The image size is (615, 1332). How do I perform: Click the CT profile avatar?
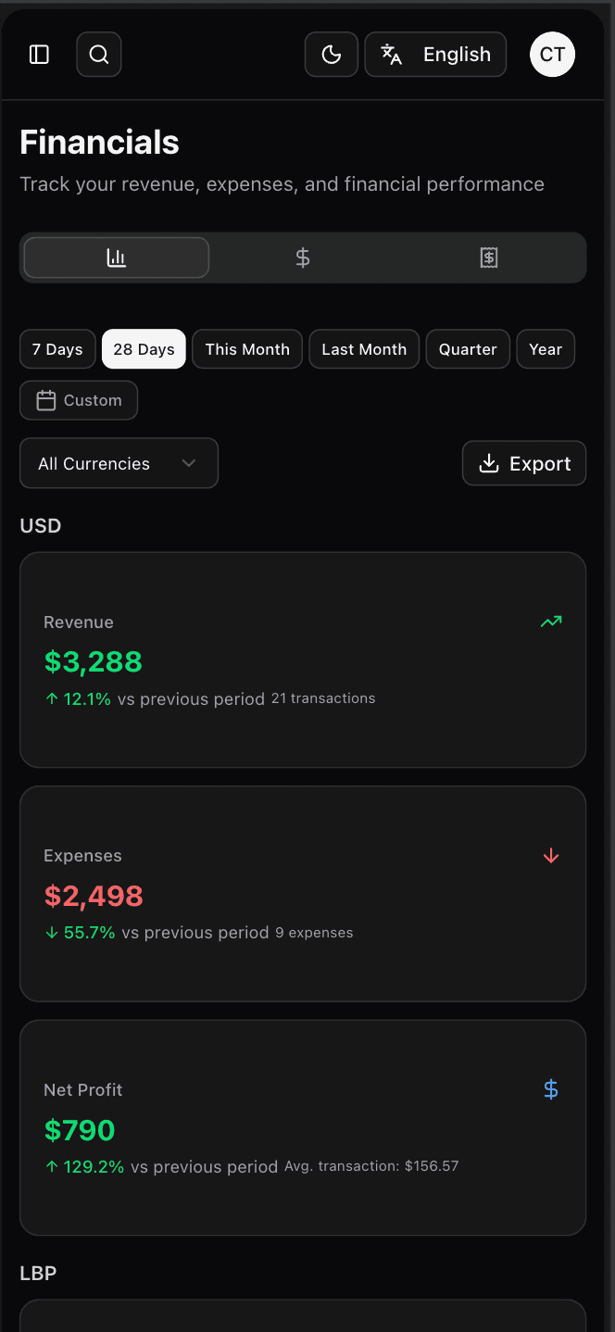(x=552, y=54)
